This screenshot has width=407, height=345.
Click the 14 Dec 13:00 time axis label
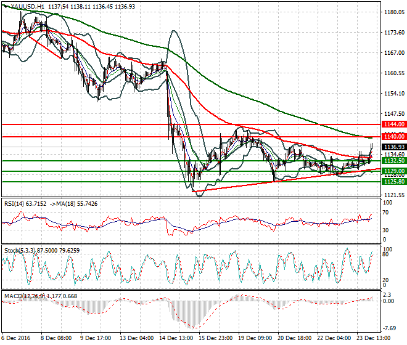176,338
